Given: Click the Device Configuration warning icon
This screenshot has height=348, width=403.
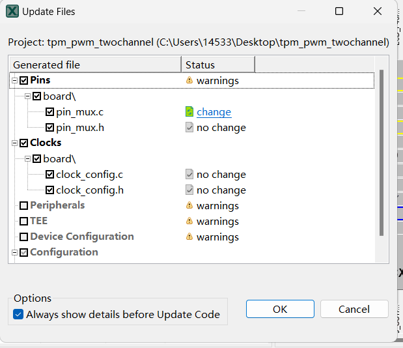Looking at the screenshot, I should [189, 237].
